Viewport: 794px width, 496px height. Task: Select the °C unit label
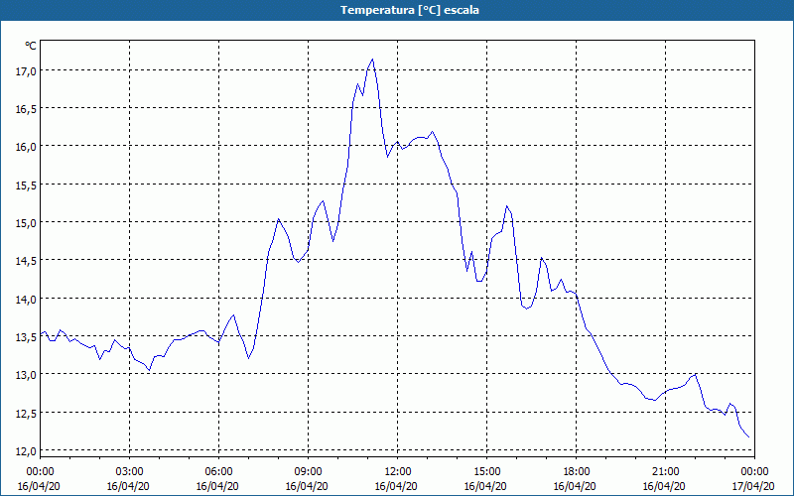point(31,46)
